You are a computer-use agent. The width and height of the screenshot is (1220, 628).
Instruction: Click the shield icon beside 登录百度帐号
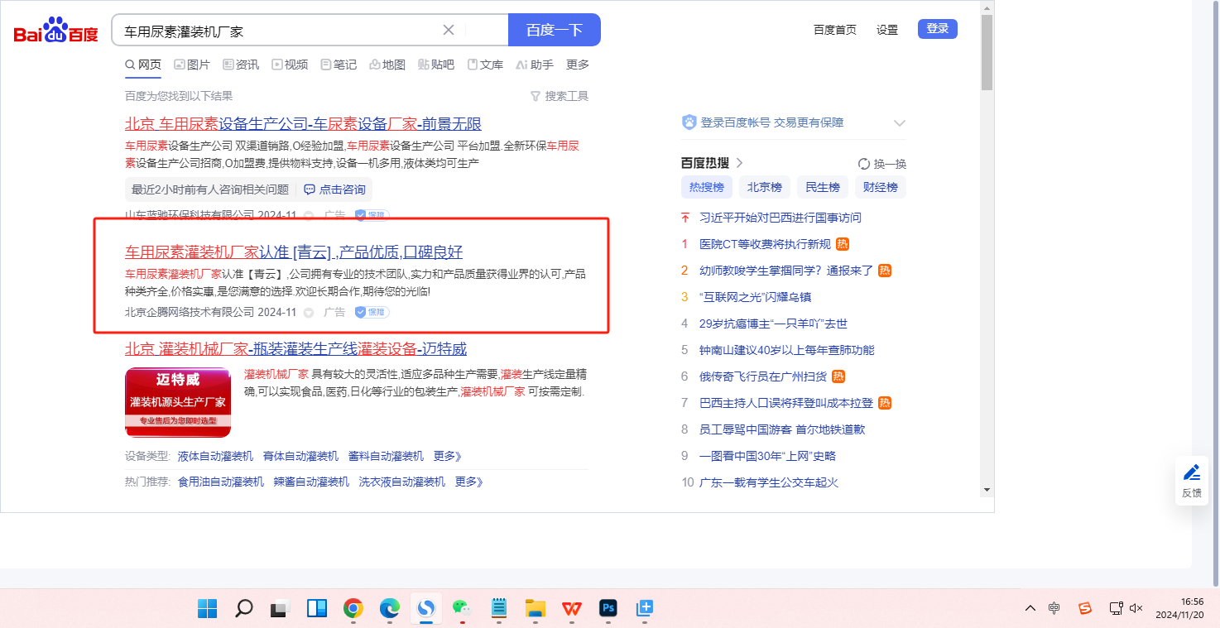pos(689,122)
